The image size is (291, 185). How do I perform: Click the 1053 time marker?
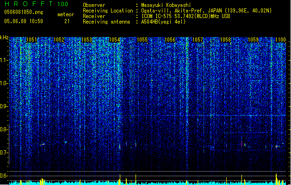(x=87, y=40)
